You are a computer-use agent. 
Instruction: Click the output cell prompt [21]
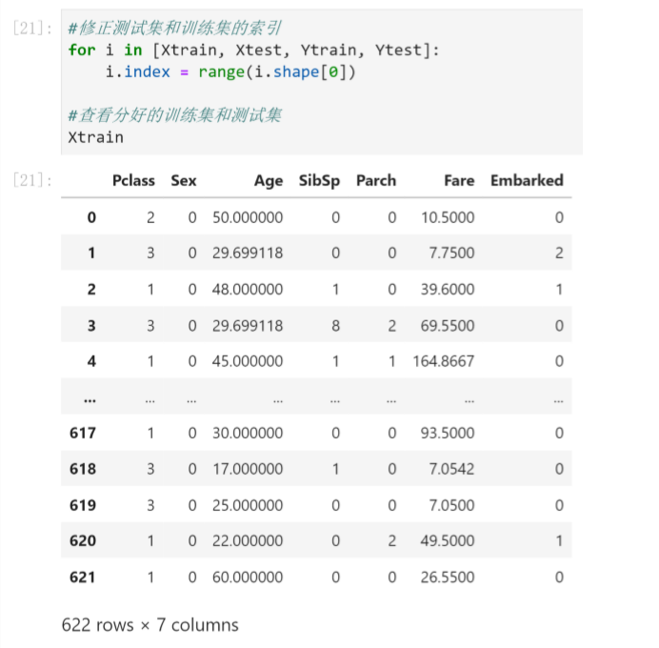pyautogui.click(x=32, y=180)
